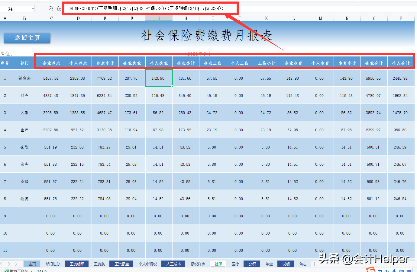Open the 工资明细 sheet tab
417x272 pixels.
pyautogui.click(x=77, y=264)
